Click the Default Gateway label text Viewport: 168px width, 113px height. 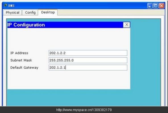click(x=24, y=68)
